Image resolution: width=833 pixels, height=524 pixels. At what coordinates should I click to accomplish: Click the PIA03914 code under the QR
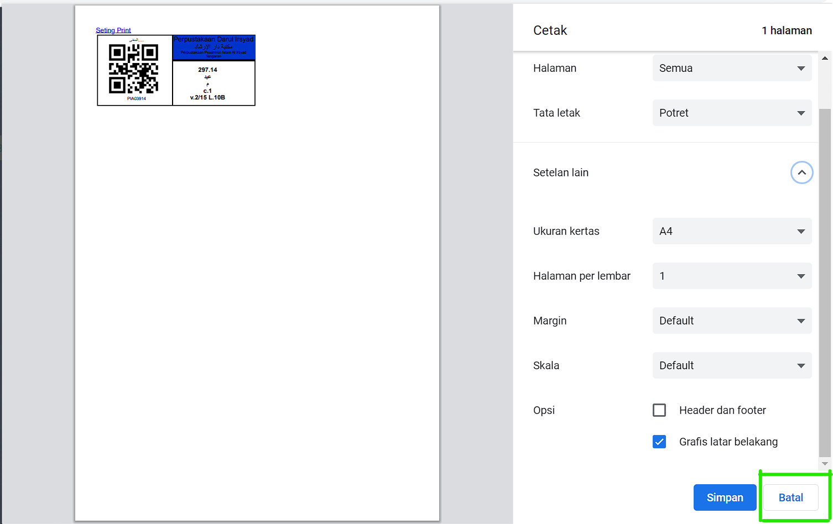pos(137,98)
